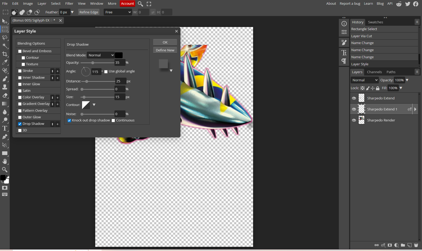This screenshot has height=251, width=422.
Task: Open the style preview dropdown arrow
Action: pyautogui.click(x=171, y=71)
